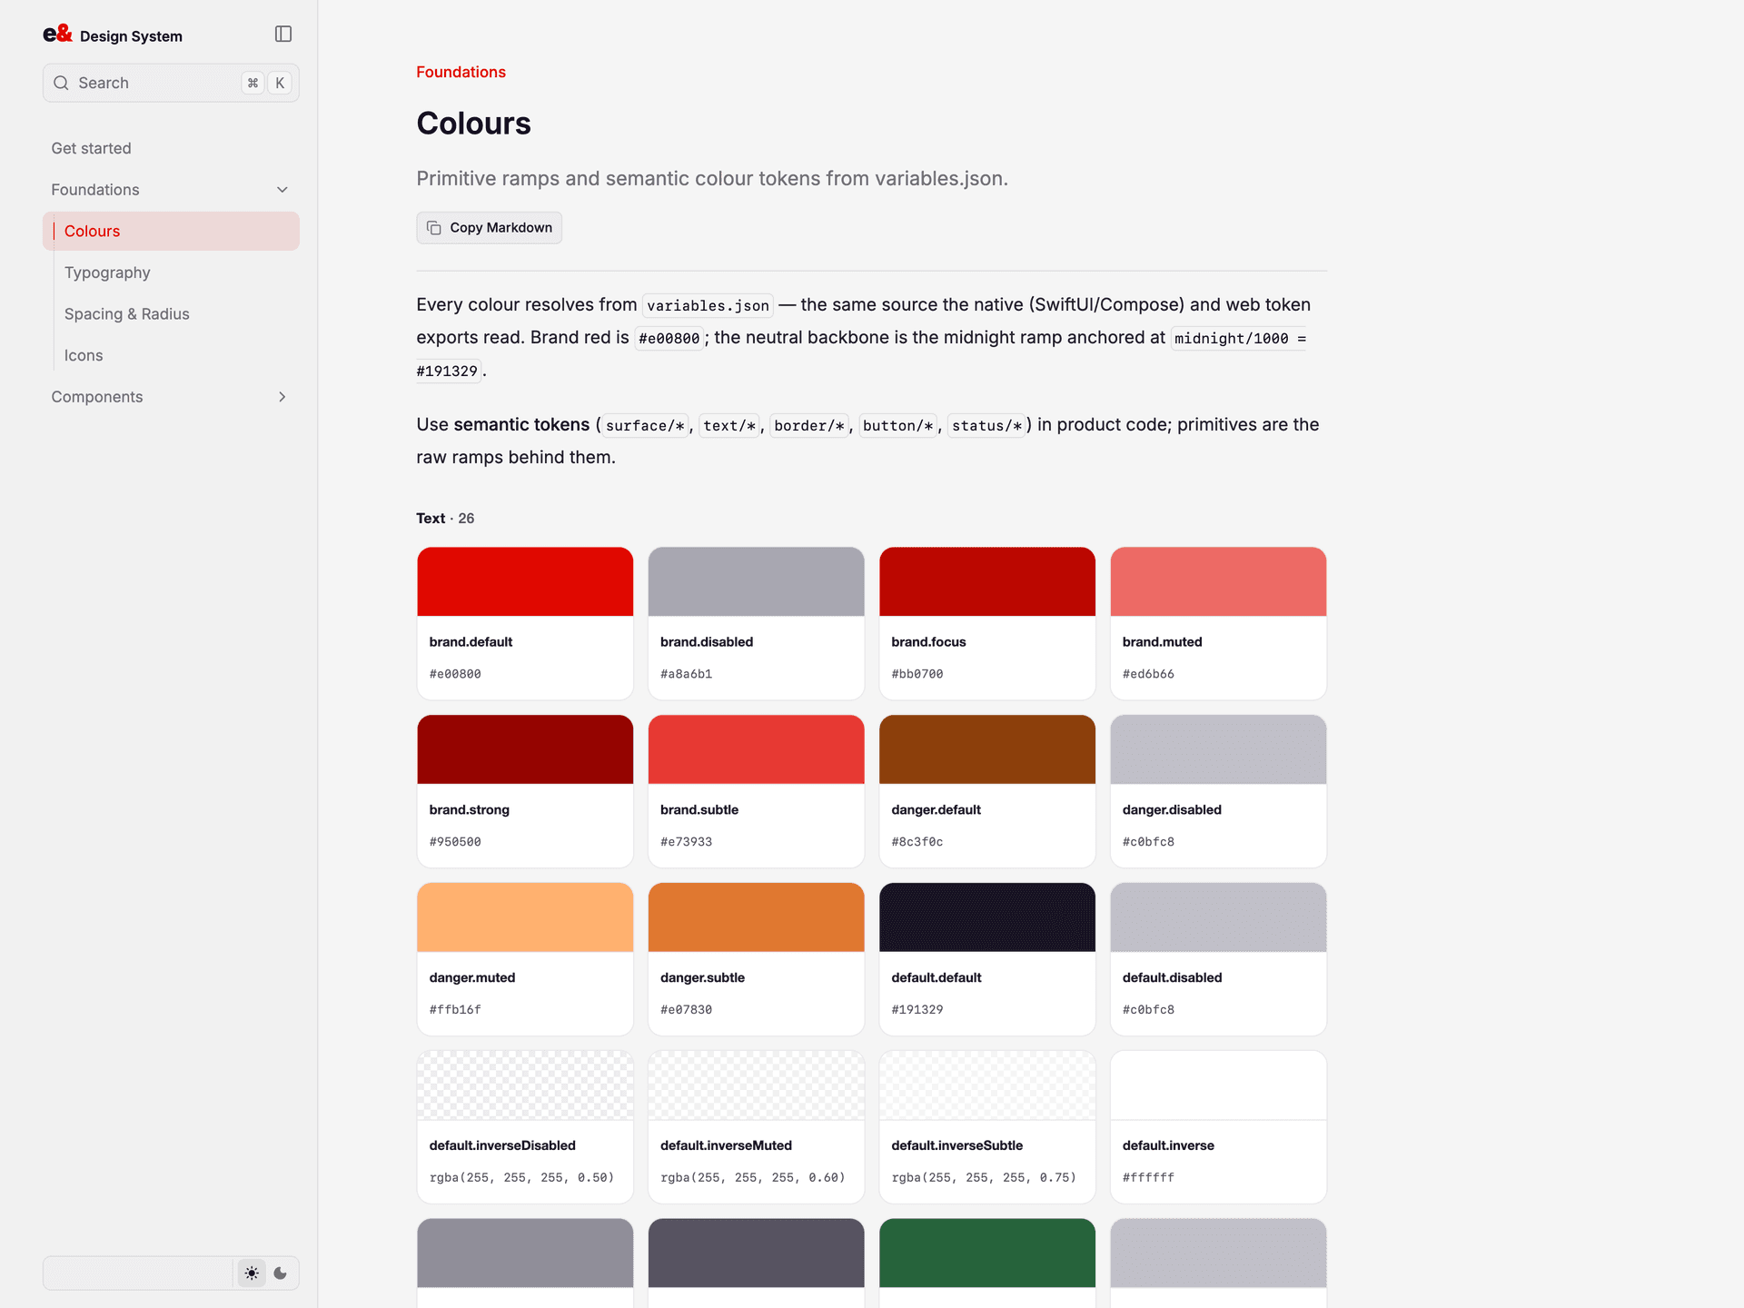Select the brand.focus swatch
The image size is (1744, 1308).
tap(987, 581)
